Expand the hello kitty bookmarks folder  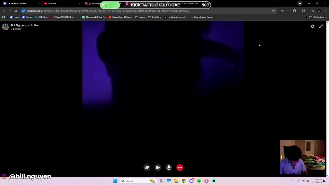155,17
